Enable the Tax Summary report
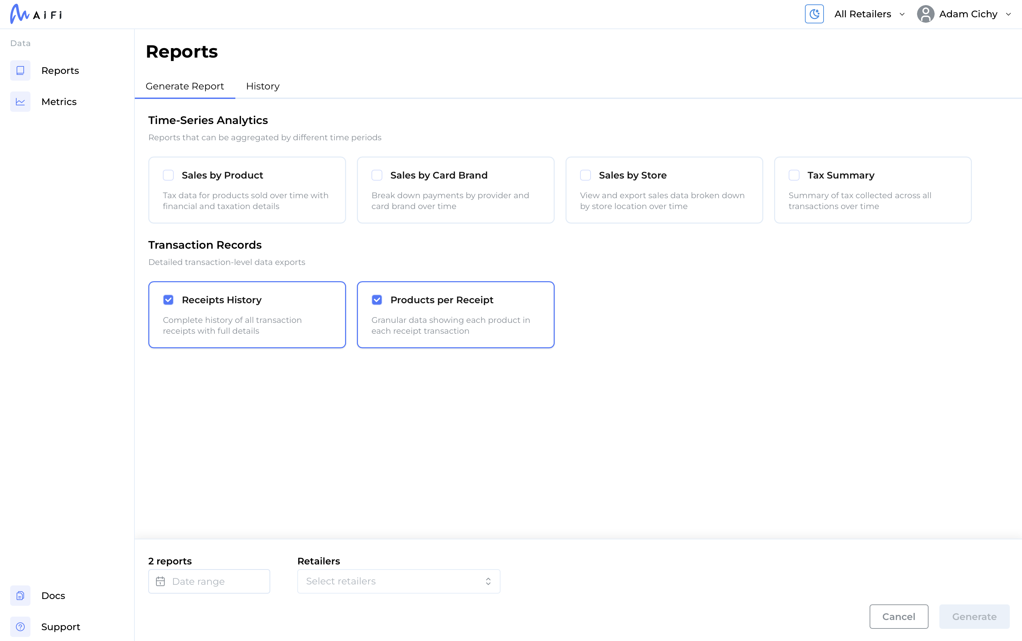The image size is (1022, 641). (794, 175)
